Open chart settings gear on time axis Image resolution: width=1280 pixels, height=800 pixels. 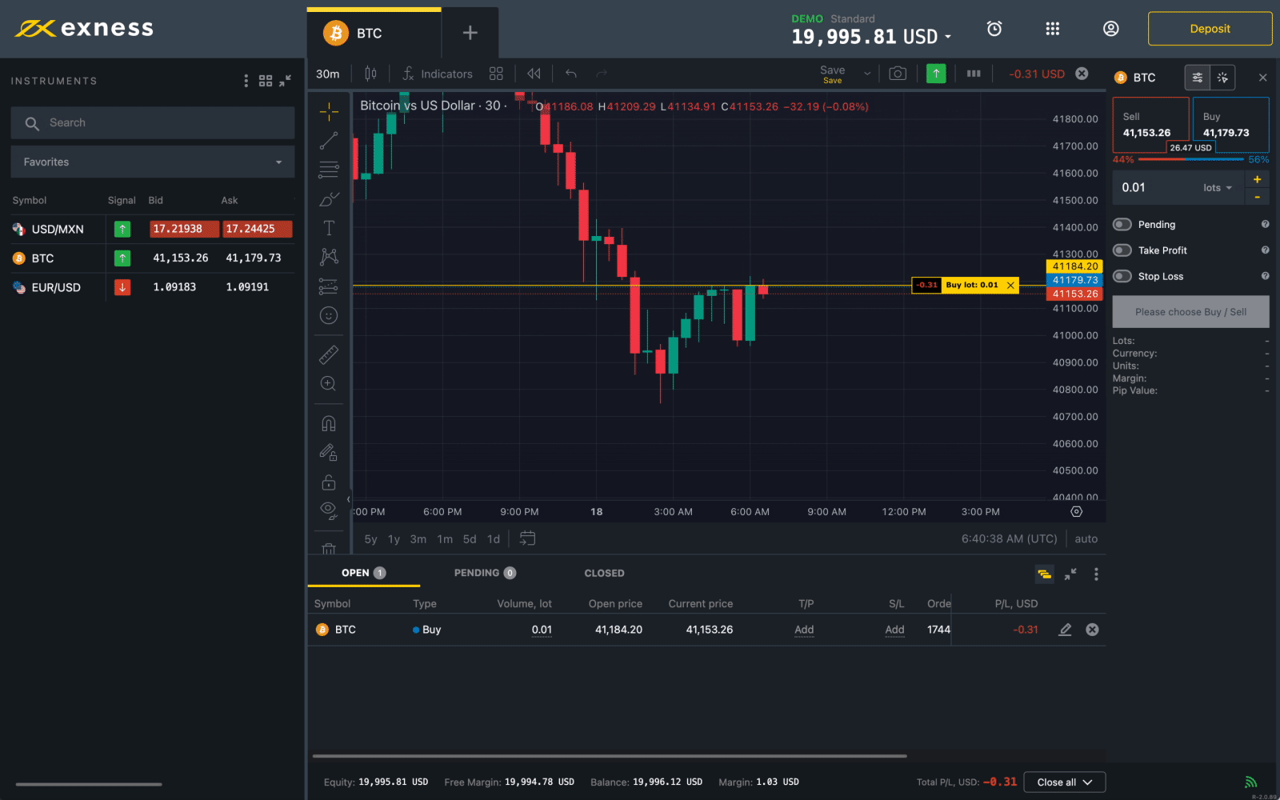tap(1076, 511)
